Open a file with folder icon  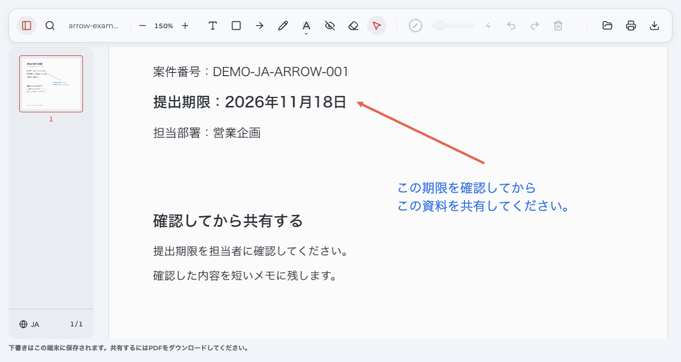click(608, 26)
